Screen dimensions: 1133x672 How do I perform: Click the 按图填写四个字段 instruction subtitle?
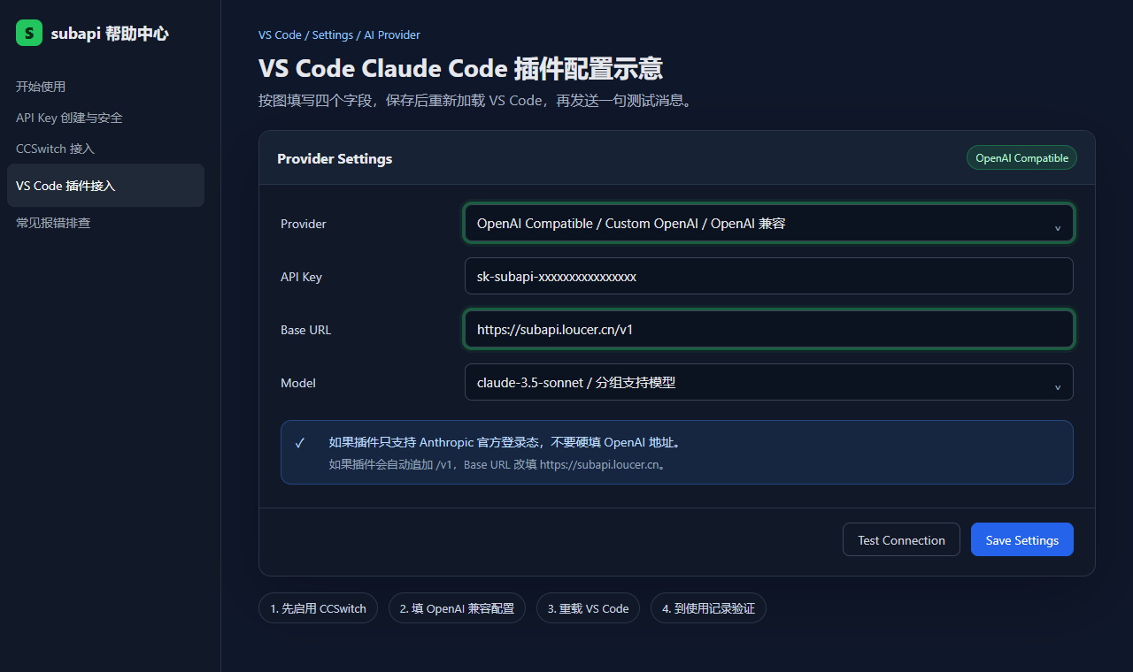point(476,101)
